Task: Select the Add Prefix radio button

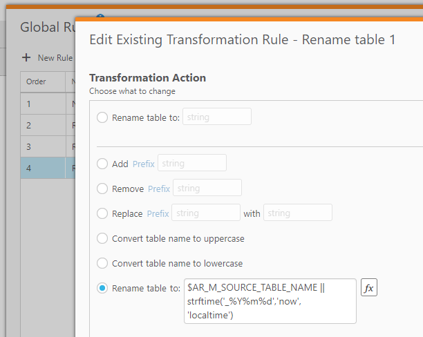Action: point(102,164)
